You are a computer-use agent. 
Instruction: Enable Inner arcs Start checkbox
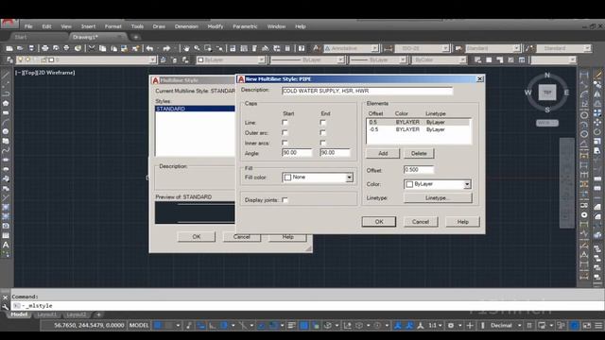click(x=285, y=143)
